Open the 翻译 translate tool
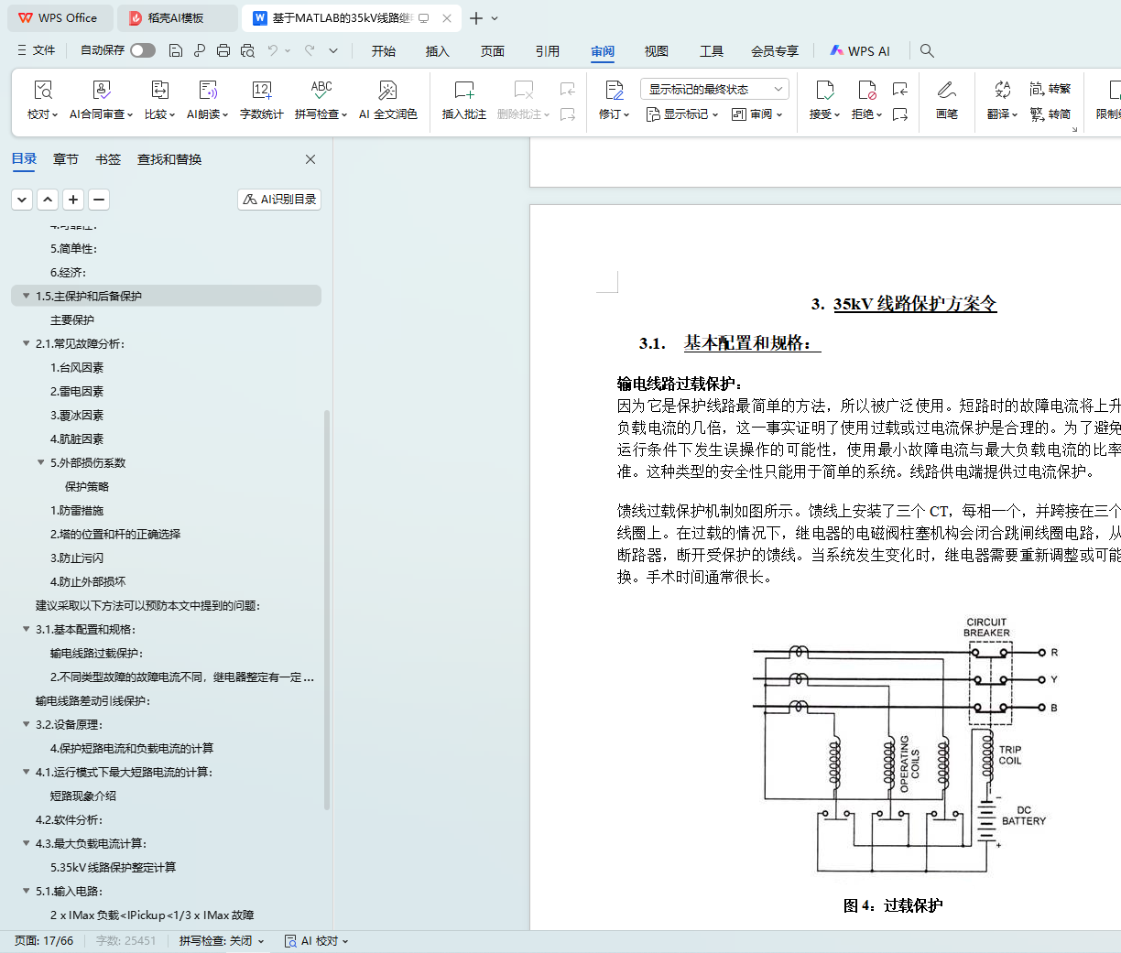The width and height of the screenshot is (1121, 953). point(1002,91)
